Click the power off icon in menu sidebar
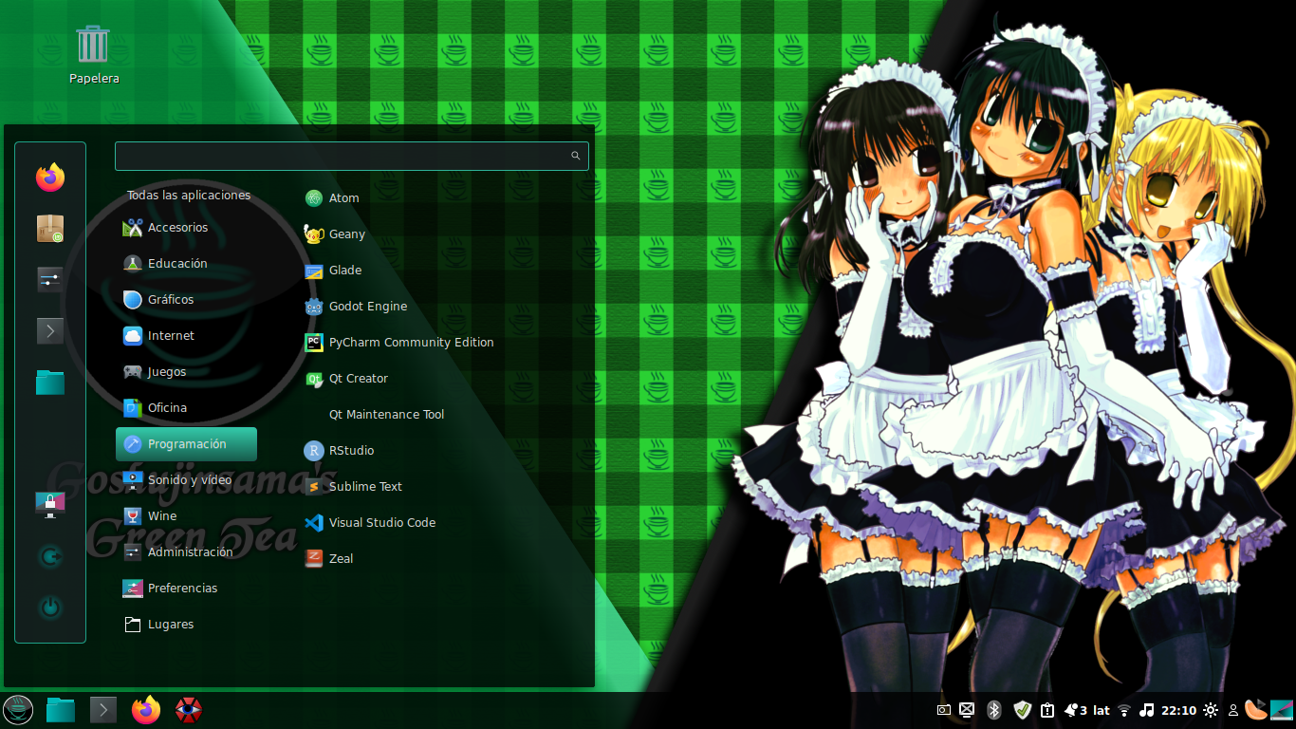Viewport: 1296px width, 729px height. [x=50, y=607]
